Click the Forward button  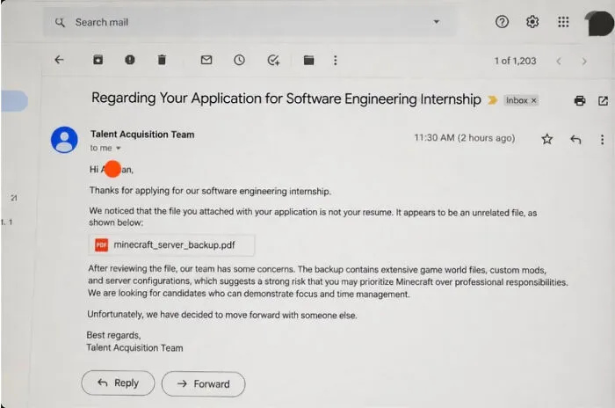(203, 384)
